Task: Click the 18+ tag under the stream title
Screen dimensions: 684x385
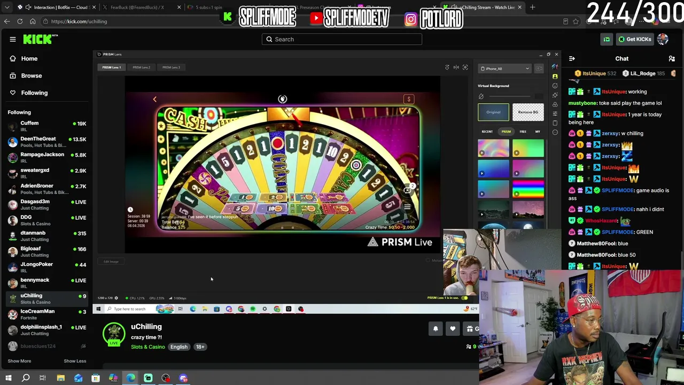Action: click(200, 347)
